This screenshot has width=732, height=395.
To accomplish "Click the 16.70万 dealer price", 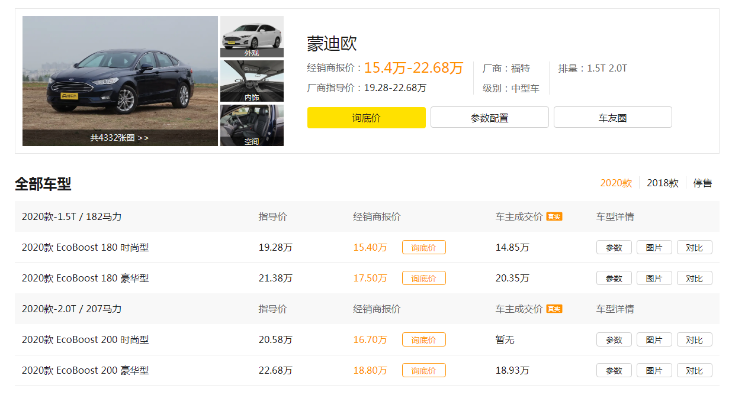I will coord(370,339).
